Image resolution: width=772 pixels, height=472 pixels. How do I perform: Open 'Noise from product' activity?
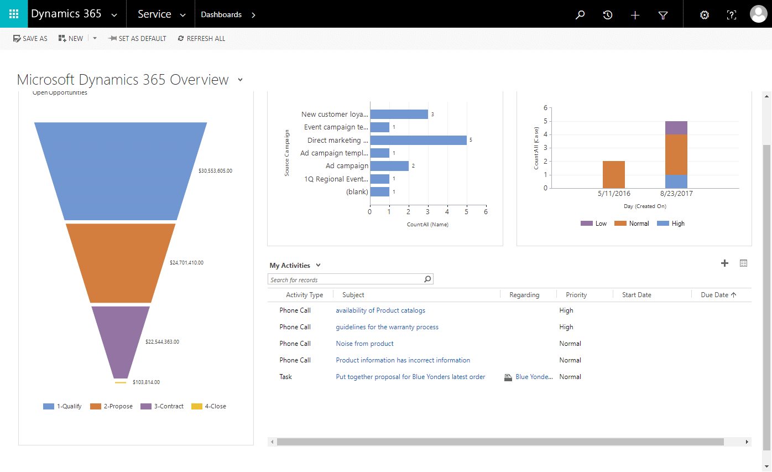pyautogui.click(x=364, y=344)
